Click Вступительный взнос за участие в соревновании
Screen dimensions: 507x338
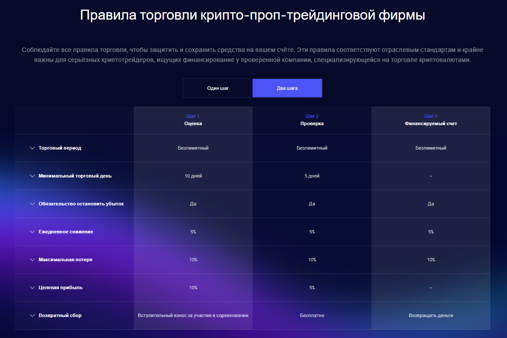[x=193, y=315]
